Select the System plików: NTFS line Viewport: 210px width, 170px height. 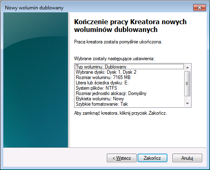129,88
